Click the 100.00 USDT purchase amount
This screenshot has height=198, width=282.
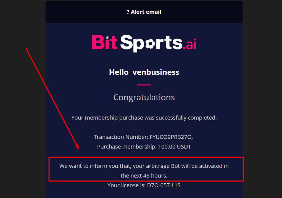point(174,147)
